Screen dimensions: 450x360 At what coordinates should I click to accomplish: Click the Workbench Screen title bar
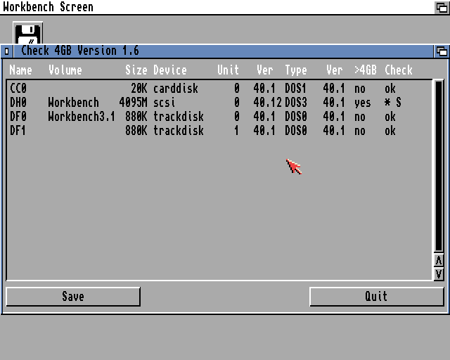pos(211,7)
